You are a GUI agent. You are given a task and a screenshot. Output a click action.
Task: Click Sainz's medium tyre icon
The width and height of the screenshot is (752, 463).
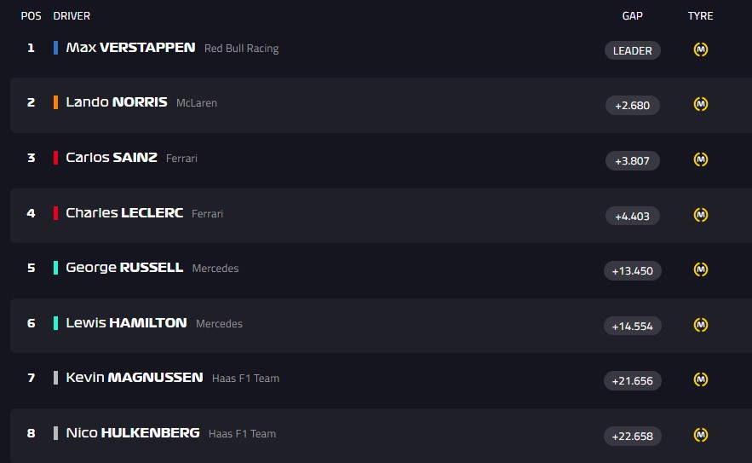(x=701, y=159)
